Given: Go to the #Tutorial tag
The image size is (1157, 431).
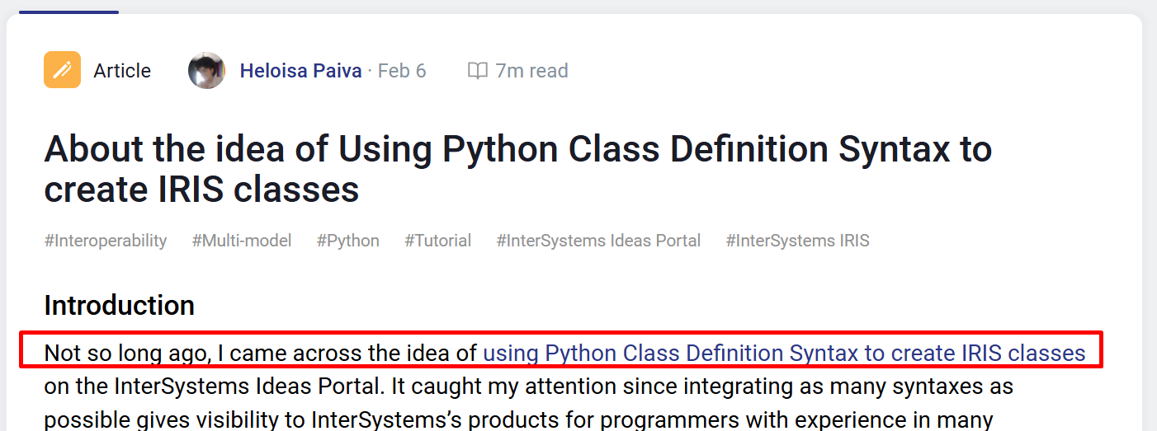Looking at the screenshot, I should (x=438, y=241).
